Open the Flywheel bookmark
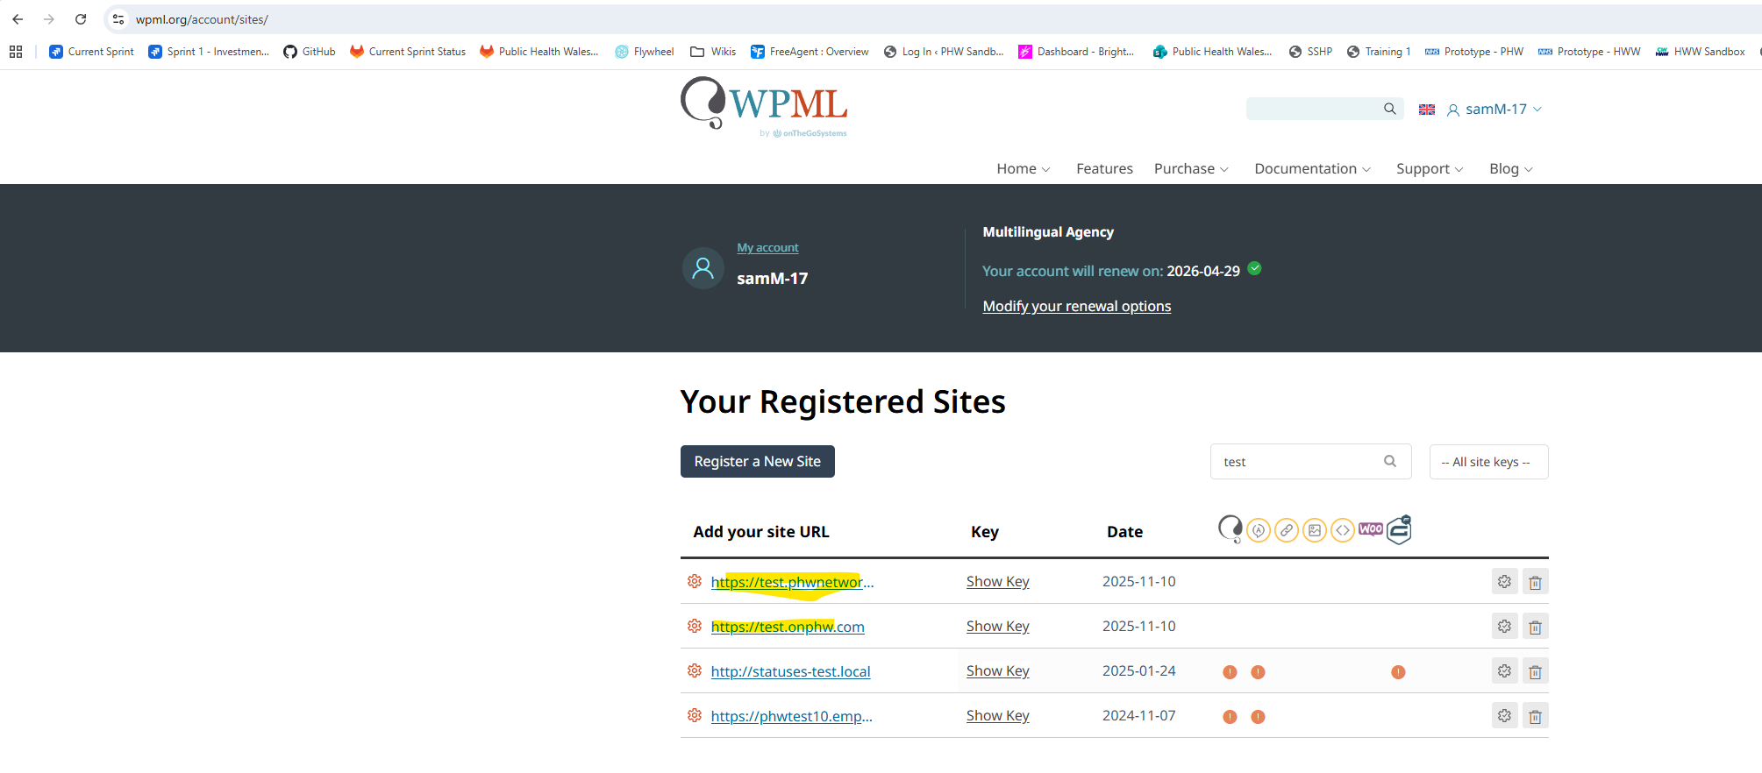 tap(645, 52)
